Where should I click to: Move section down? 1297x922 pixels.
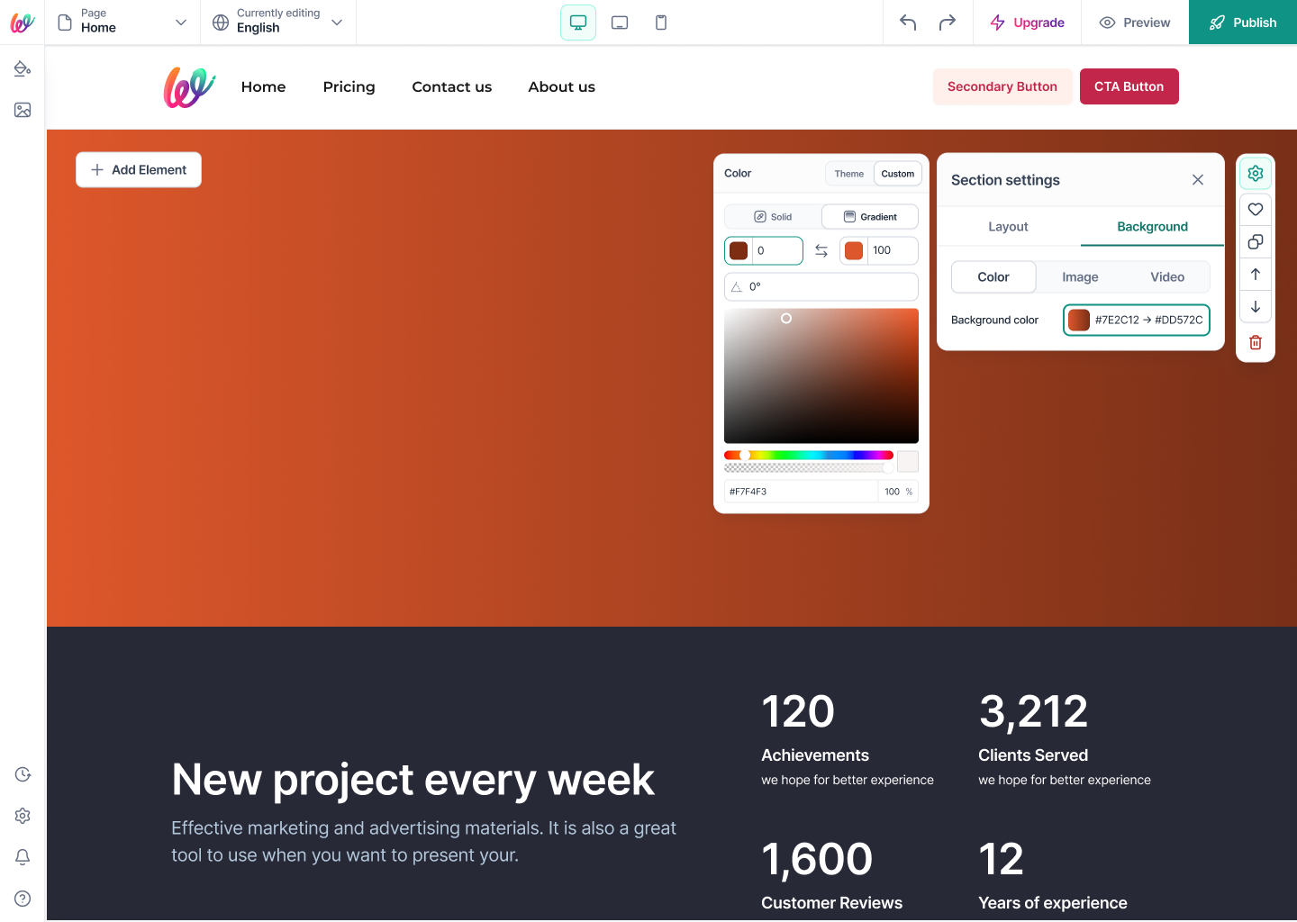[1256, 307]
